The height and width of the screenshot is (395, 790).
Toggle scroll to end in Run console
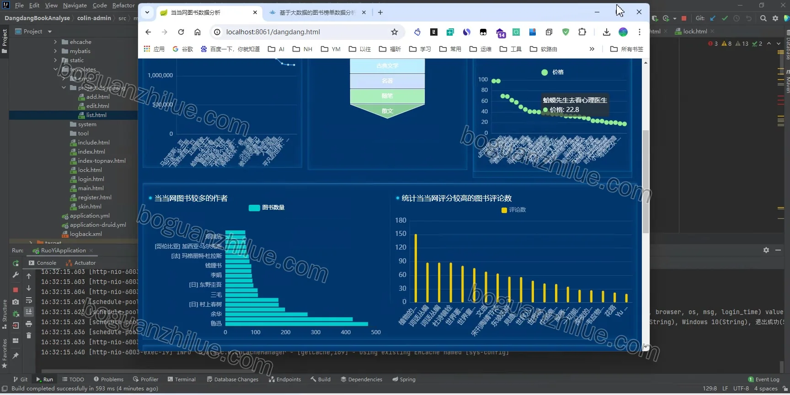29,312
